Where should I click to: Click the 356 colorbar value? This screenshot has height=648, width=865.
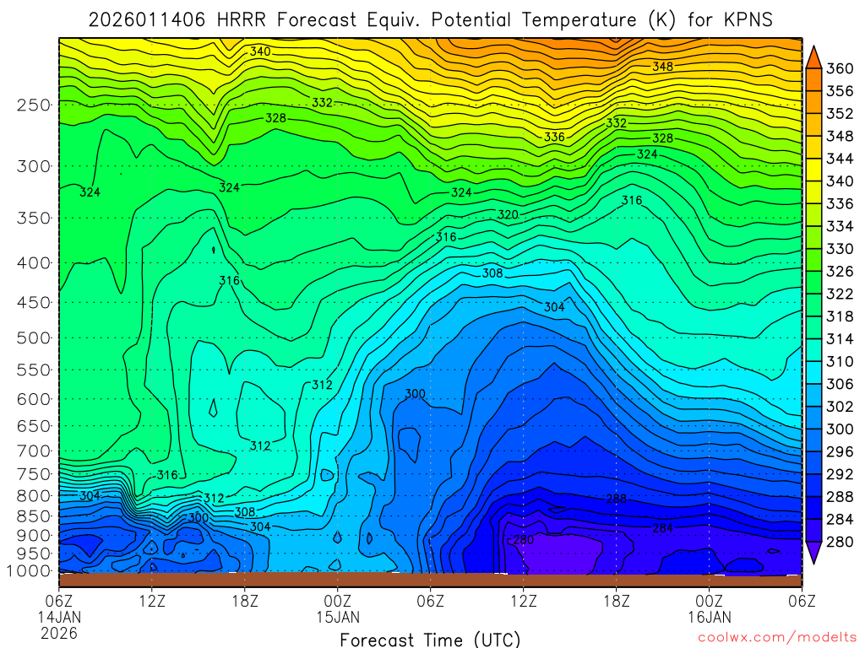tap(840, 91)
